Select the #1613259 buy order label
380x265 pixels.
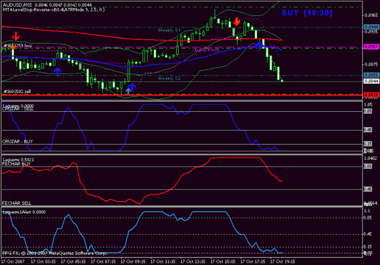coord(18,46)
